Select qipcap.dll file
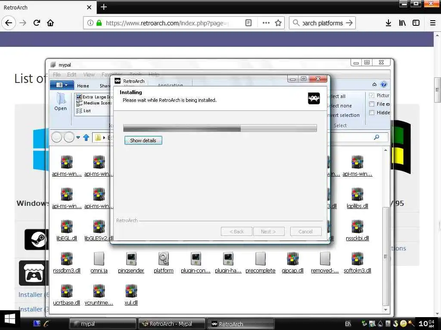 click(292, 263)
